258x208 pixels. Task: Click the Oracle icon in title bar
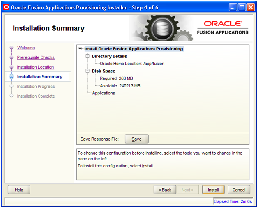6,7
